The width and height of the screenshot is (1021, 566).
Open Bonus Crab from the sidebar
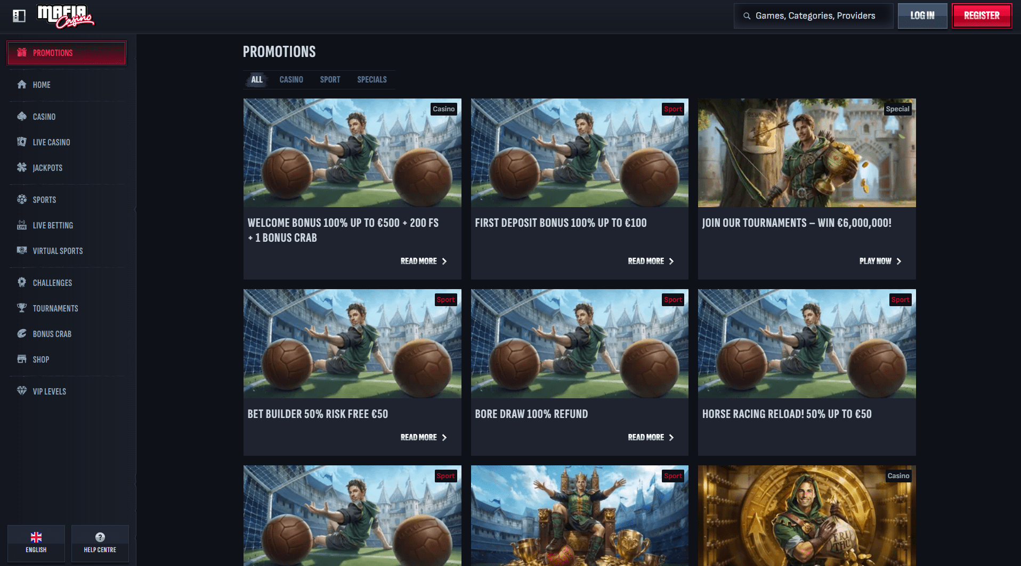click(67, 334)
